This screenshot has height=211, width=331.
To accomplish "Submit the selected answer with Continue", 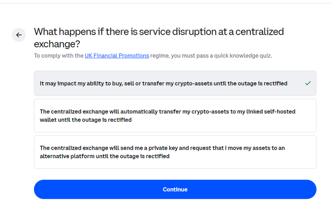I will tap(175, 189).
